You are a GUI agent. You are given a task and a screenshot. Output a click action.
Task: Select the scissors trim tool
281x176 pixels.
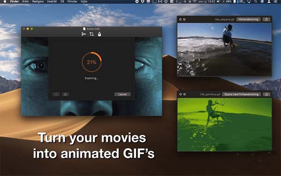(x=83, y=34)
